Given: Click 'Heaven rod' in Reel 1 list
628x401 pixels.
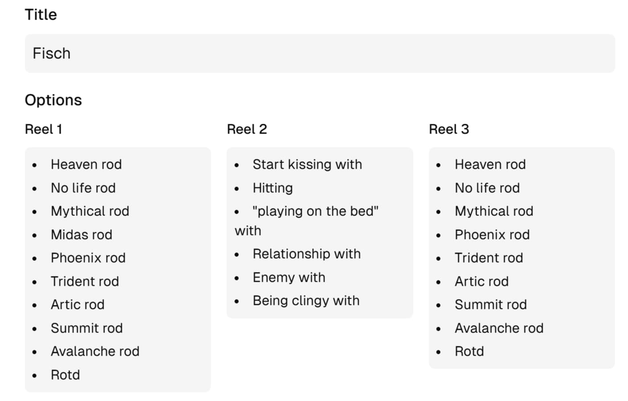Looking at the screenshot, I should pos(86,164).
